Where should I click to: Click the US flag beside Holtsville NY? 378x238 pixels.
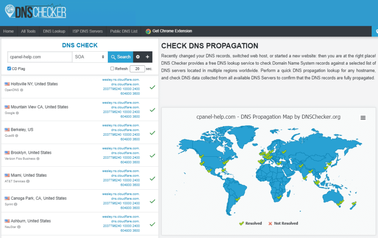coord(7,84)
